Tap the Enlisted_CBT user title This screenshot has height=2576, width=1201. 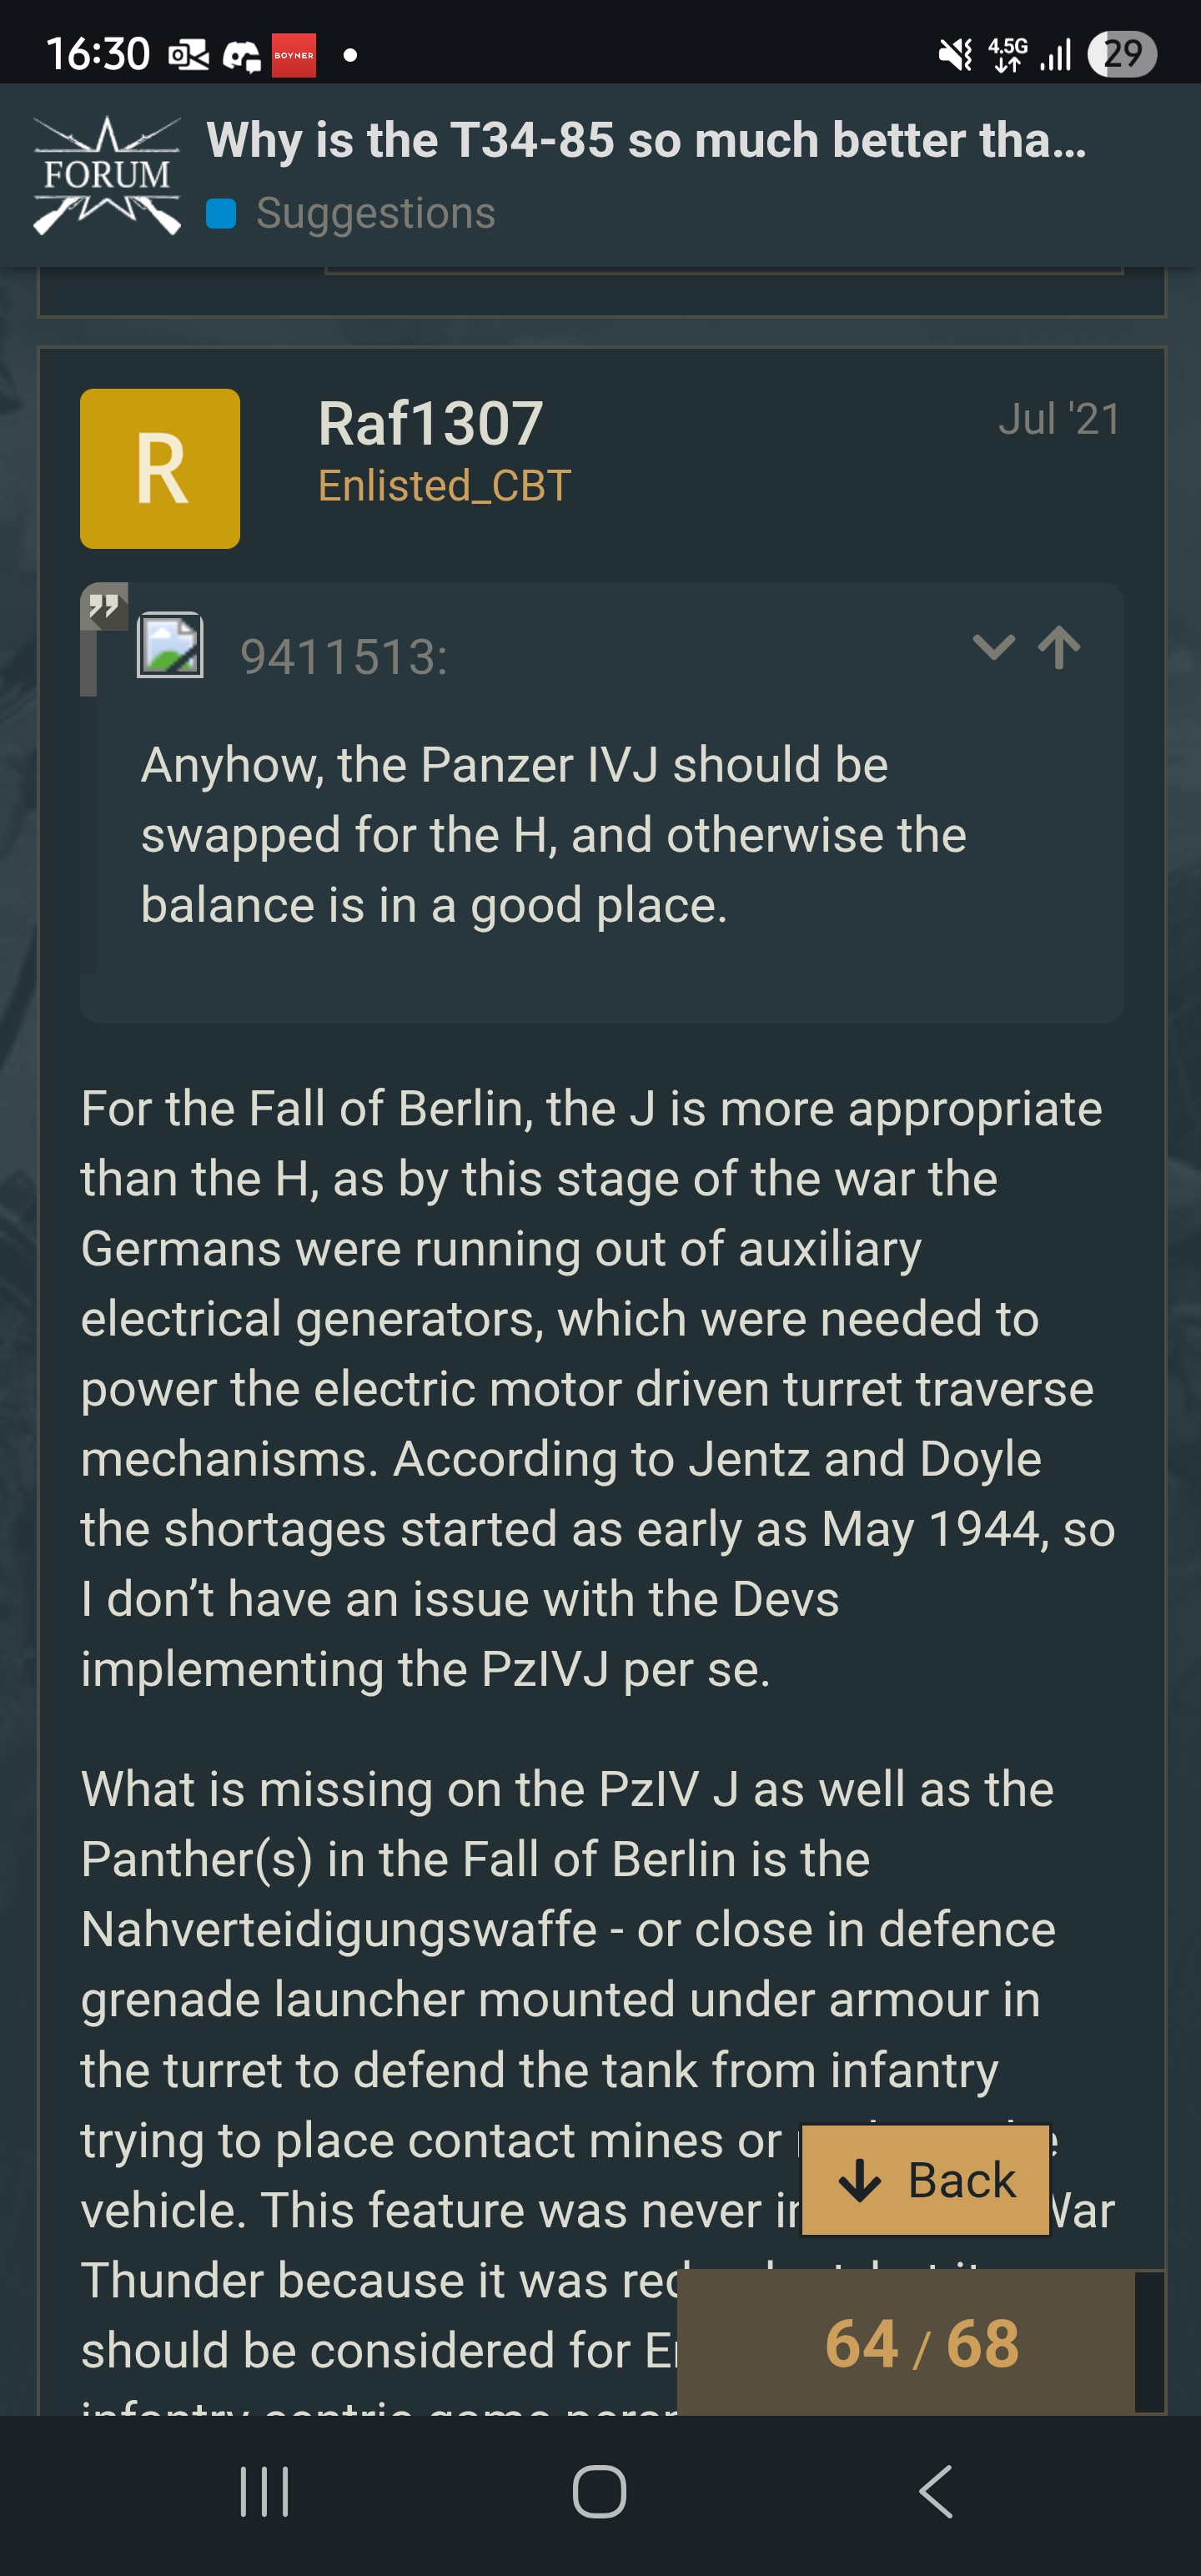pos(444,486)
